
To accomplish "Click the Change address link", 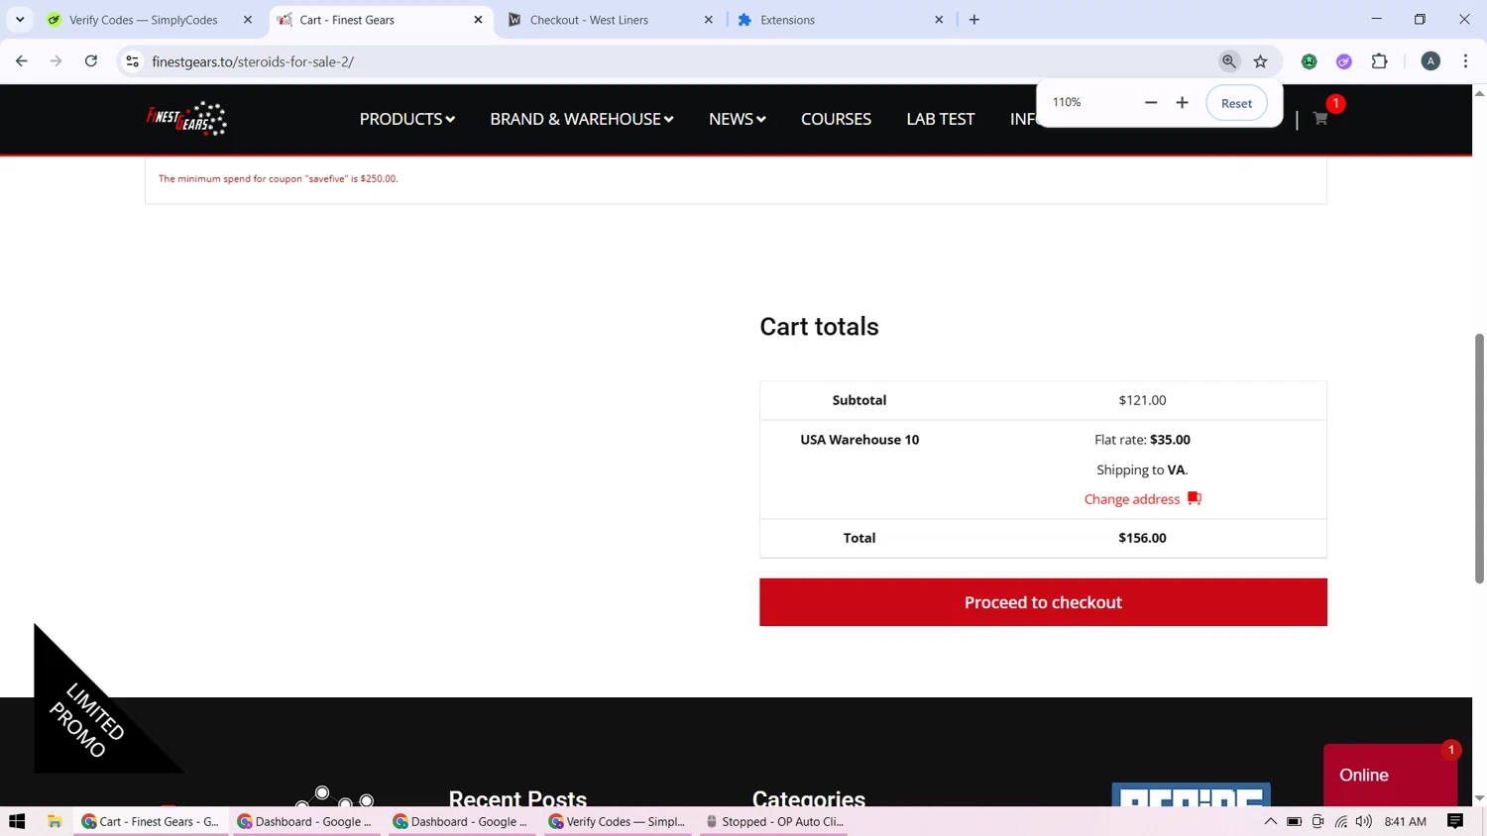I will (x=1132, y=499).
